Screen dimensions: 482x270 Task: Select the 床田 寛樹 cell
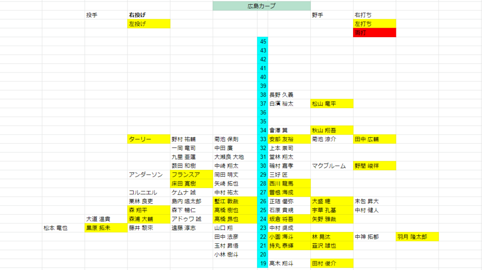[x=192, y=184]
